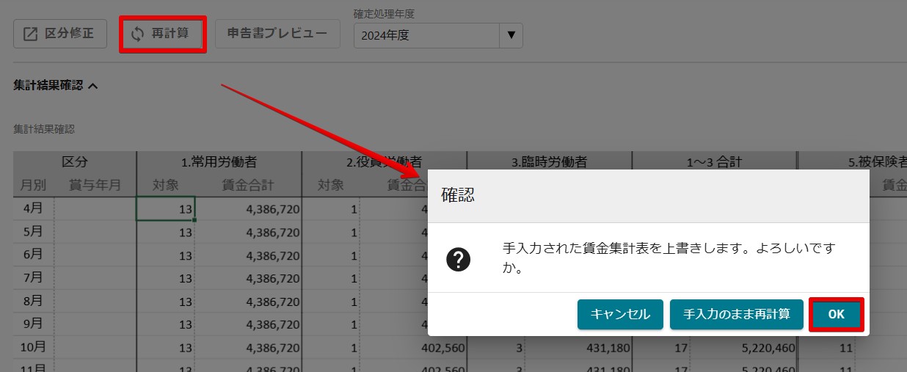
Task: Click the キャンセル button
Action: coord(620,314)
